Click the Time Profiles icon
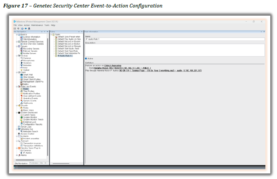Screen dimensions: 277x179 [22, 91]
